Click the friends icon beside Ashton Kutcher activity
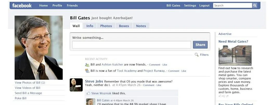 [87, 65]
